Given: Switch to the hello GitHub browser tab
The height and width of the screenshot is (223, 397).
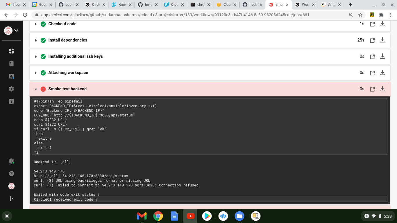Looking at the screenshot, I should 147,5.
